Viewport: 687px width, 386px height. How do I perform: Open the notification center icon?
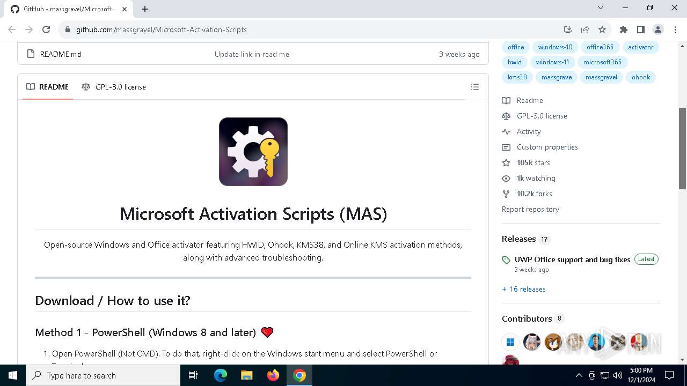coord(669,375)
